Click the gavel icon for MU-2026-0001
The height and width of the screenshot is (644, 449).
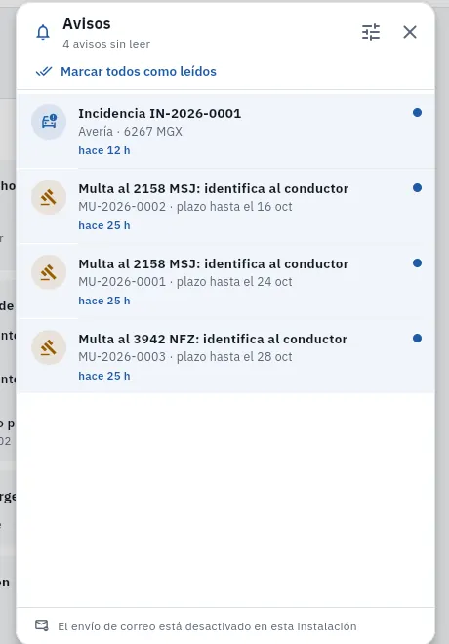point(49,272)
